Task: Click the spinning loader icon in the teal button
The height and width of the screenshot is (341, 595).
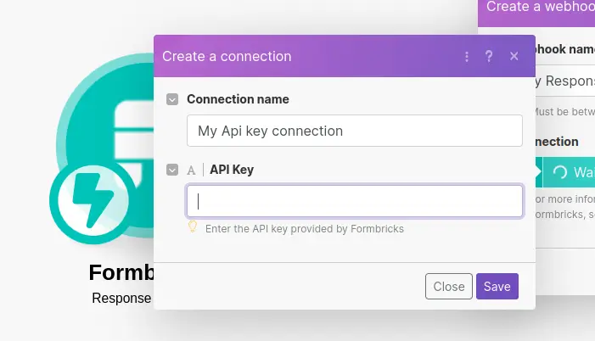Action: [x=559, y=172]
